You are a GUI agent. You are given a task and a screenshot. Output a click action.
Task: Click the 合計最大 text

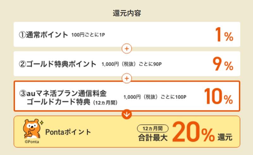click(152, 137)
